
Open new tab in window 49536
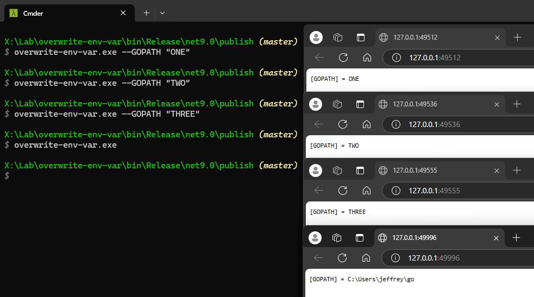coord(517,104)
